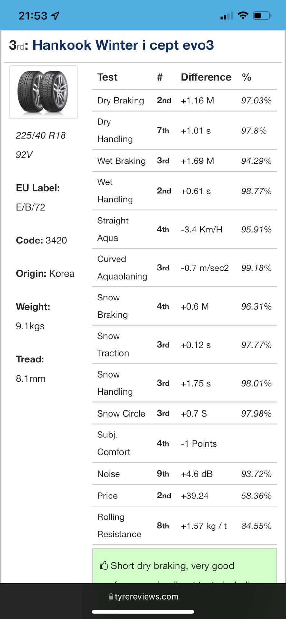Tap the tyrereviews.com address bar
This screenshot has height=619, width=286.
pyautogui.click(x=143, y=597)
